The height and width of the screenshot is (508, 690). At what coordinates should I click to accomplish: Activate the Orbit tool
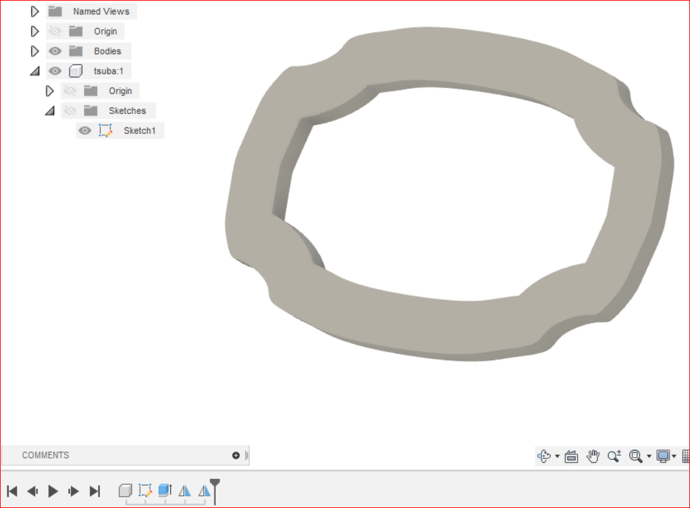pos(544,456)
